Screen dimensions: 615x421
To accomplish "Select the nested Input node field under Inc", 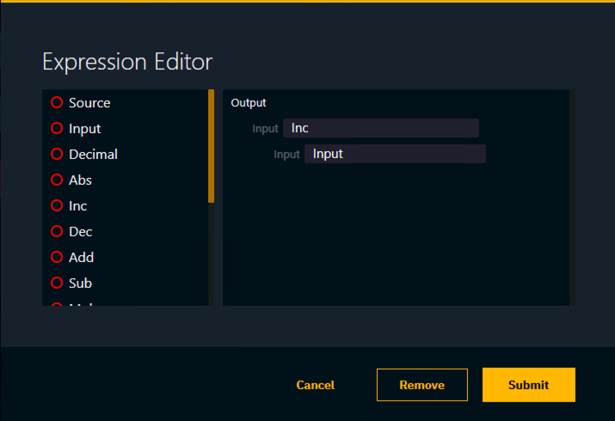I will (x=395, y=154).
